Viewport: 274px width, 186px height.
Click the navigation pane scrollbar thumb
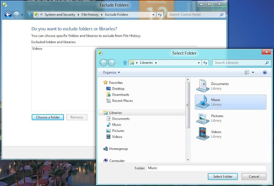coord(188,105)
